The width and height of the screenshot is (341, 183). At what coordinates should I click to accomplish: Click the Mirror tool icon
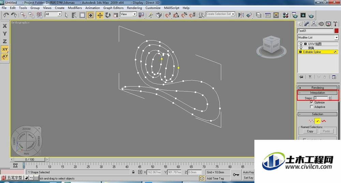click(241, 15)
